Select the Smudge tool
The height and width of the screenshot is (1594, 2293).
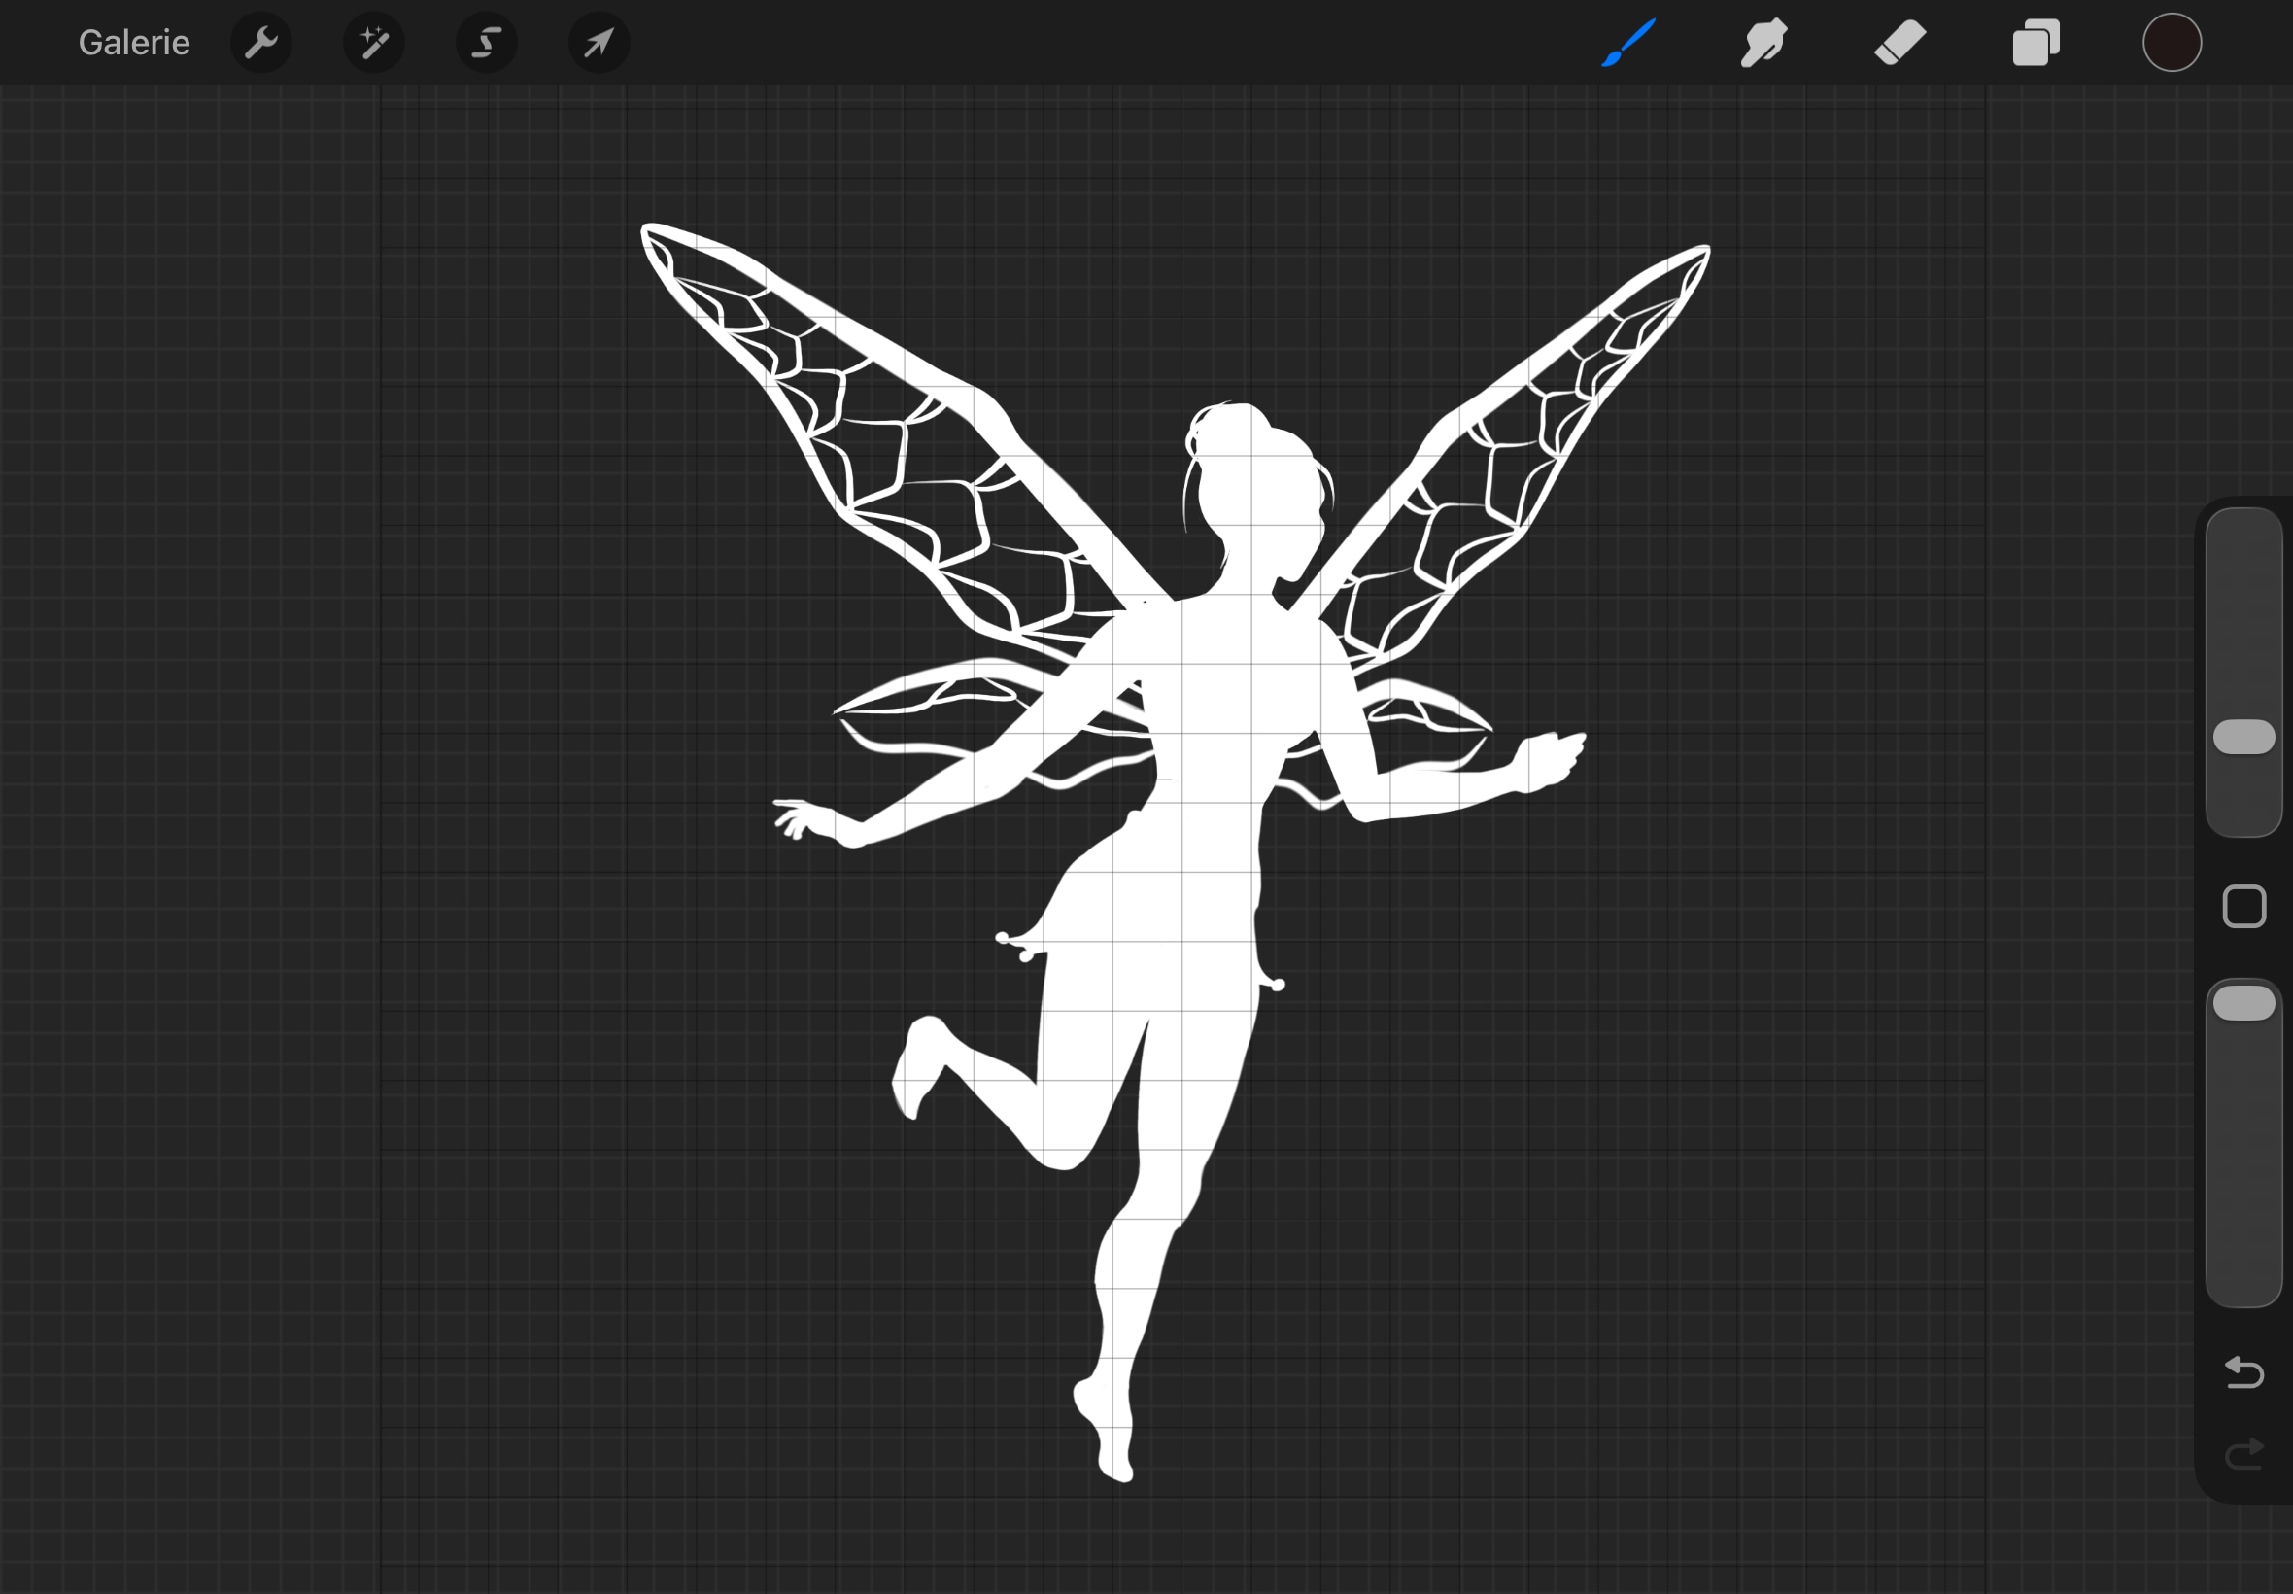coord(1763,43)
